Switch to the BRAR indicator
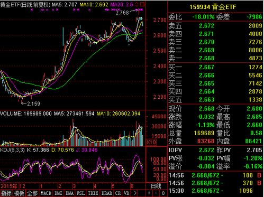 coord(107,193)
